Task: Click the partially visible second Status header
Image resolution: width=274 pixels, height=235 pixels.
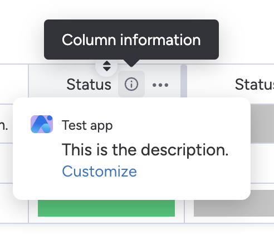Action: 255,85
